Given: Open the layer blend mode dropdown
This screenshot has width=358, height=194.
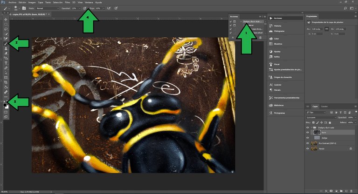Looking at the screenshot, I should pos(321,117).
